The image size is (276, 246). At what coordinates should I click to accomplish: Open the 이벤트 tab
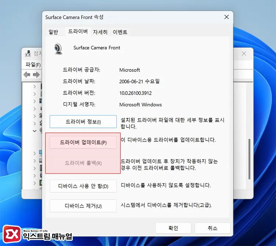pyautogui.click(x=120, y=32)
